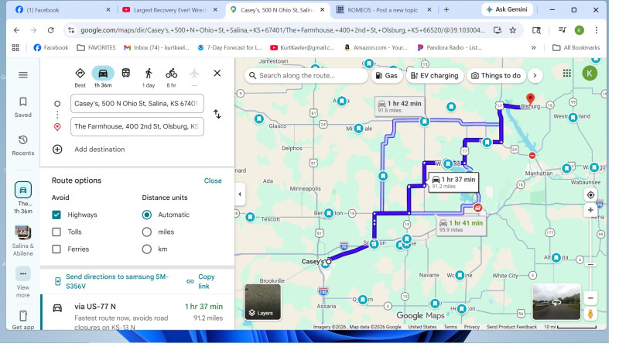
Task: Click the Add destination plus icon
Action: [57, 150]
